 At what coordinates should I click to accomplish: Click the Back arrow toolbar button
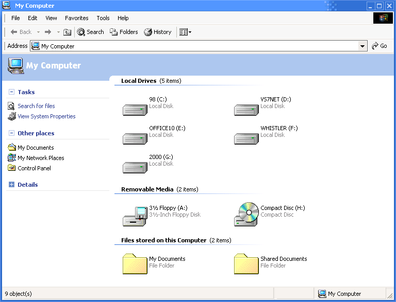pos(21,32)
